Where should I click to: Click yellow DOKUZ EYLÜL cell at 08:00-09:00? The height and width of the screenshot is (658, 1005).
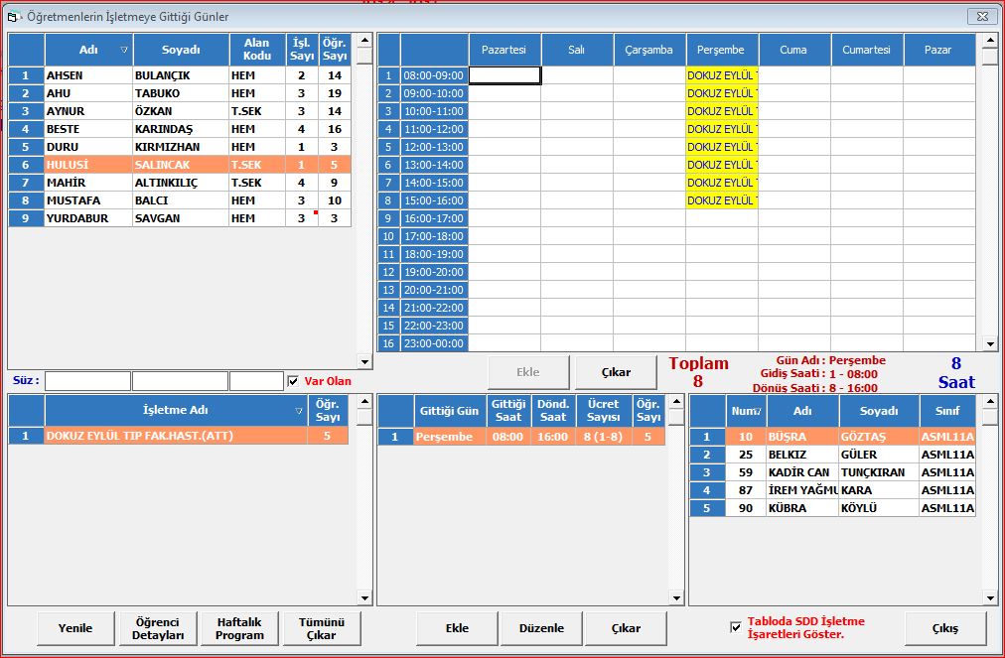click(722, 75)
